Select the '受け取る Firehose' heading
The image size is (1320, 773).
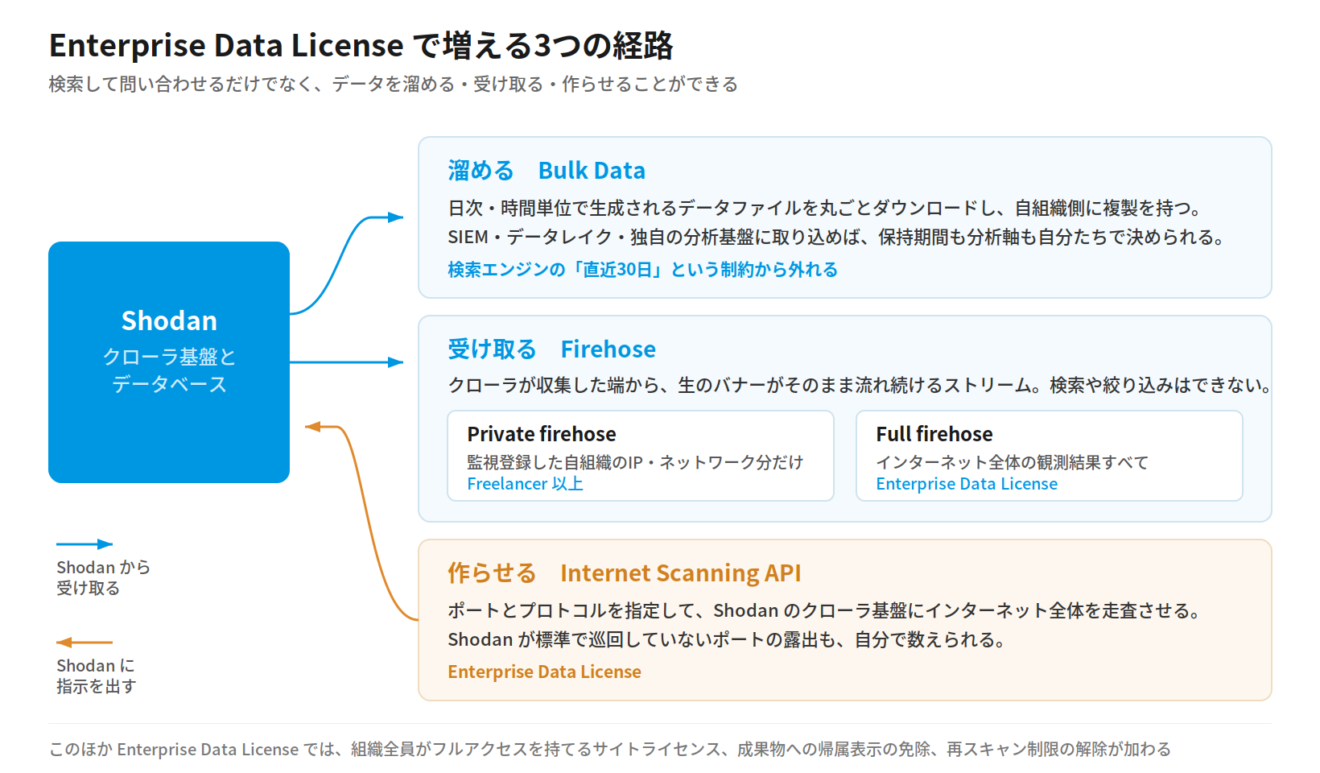click(x=552, y=349)
